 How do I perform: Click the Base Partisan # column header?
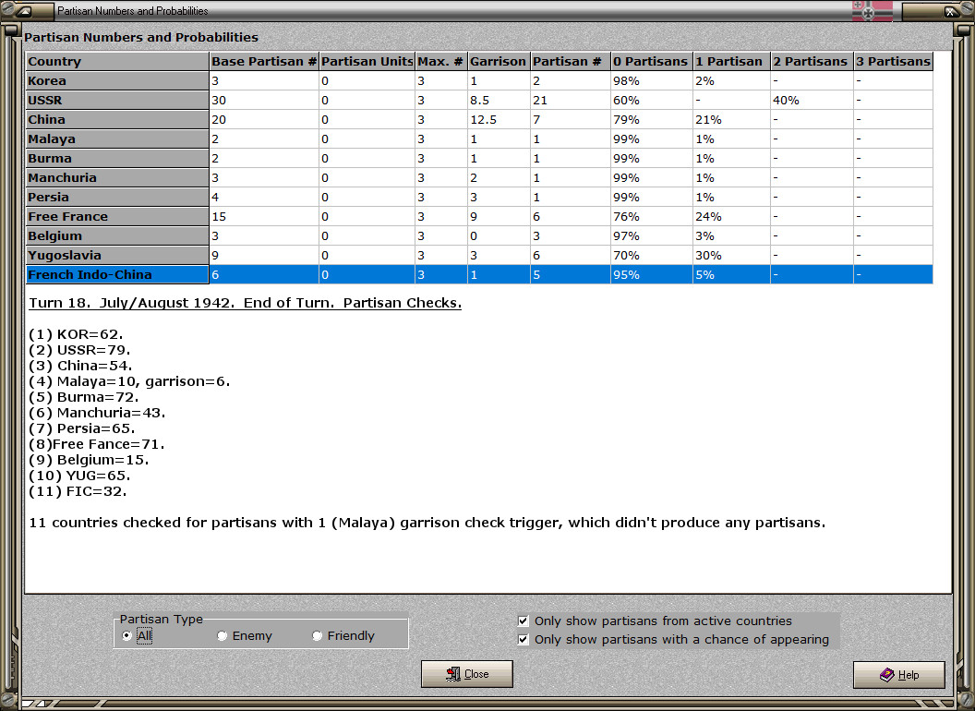tap(264, 61)
